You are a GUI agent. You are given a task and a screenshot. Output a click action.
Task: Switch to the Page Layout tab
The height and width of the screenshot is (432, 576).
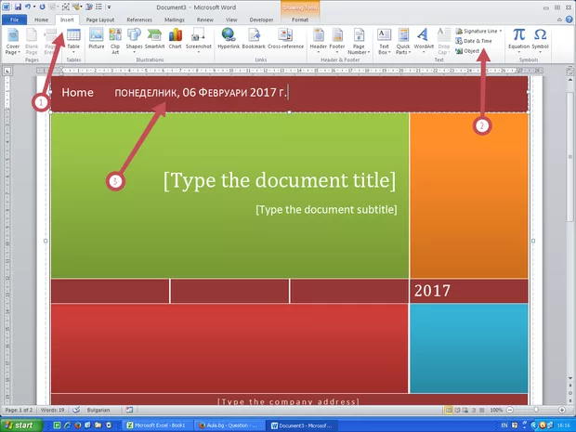coord(100,20)
